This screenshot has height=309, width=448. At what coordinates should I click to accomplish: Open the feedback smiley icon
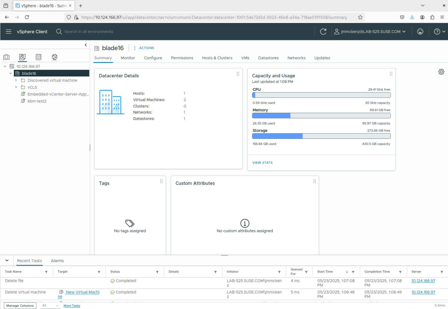click(420, 31)
